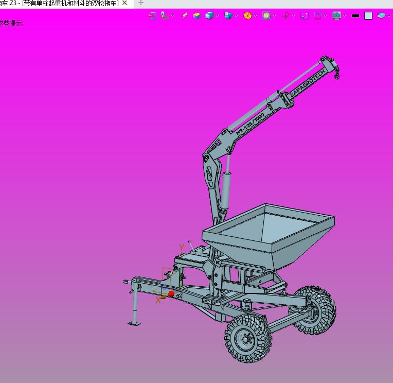
Task: Click the section/measure bracket icon
Action: pos(317,15)
